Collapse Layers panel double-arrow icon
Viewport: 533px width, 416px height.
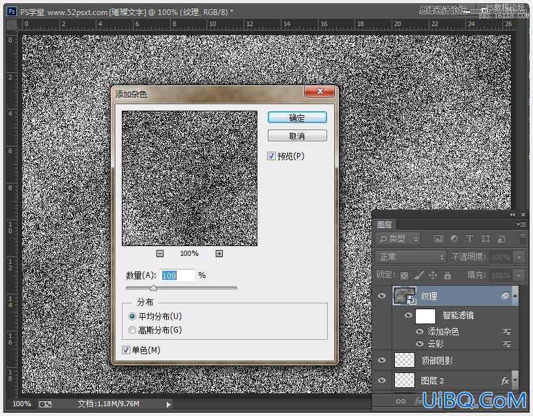click(x=512, y=215)
